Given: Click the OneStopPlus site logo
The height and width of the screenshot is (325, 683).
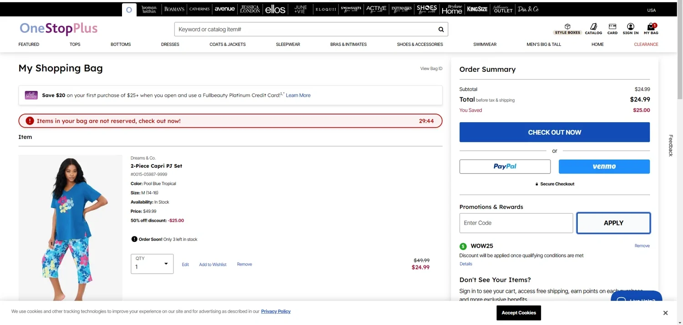Looking at the screenshot, I should (59, 29).
